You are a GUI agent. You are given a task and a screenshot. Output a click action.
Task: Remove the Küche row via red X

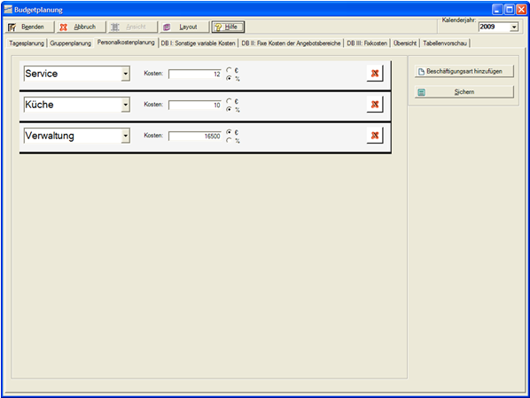click(375, 105)
